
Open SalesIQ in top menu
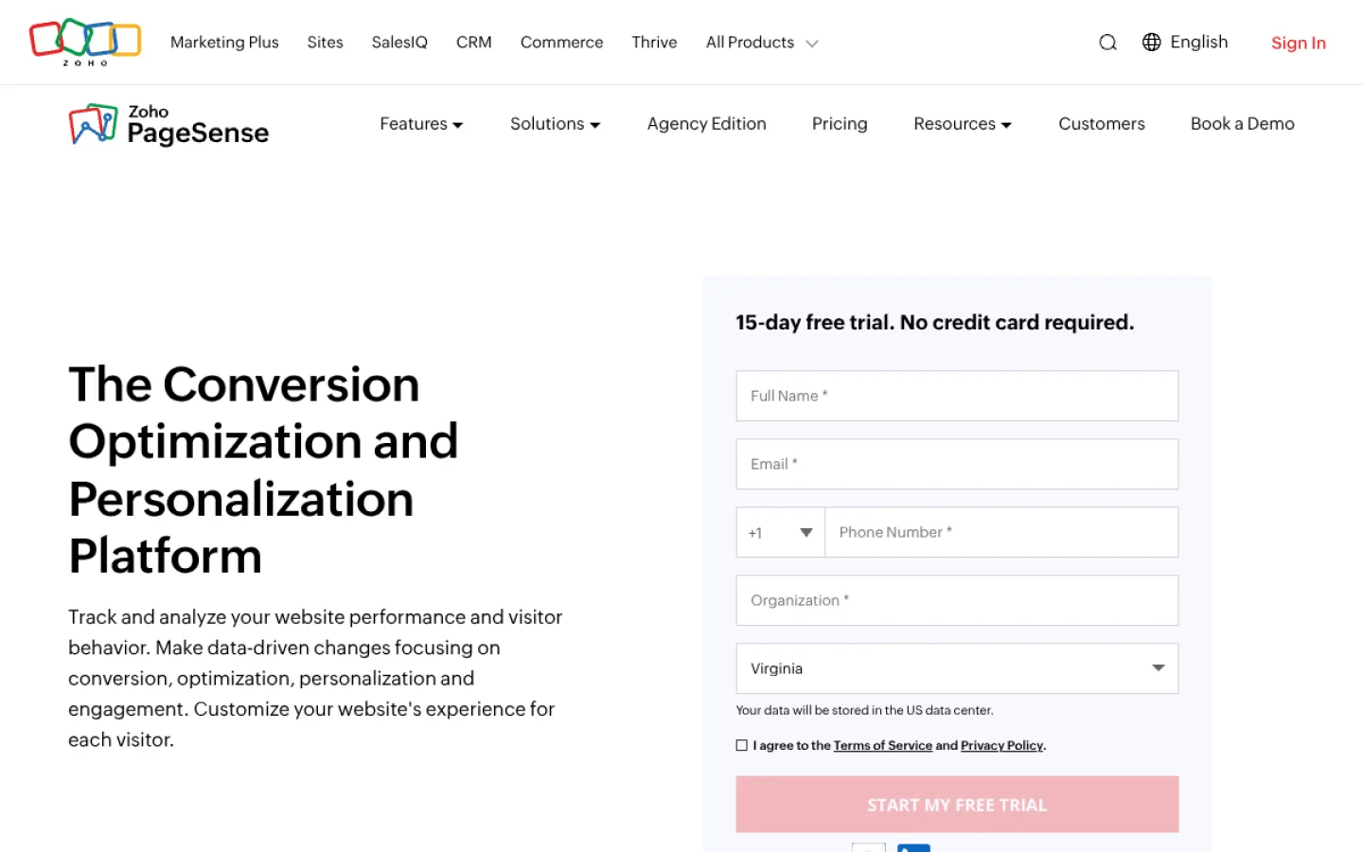pos(399,43)
